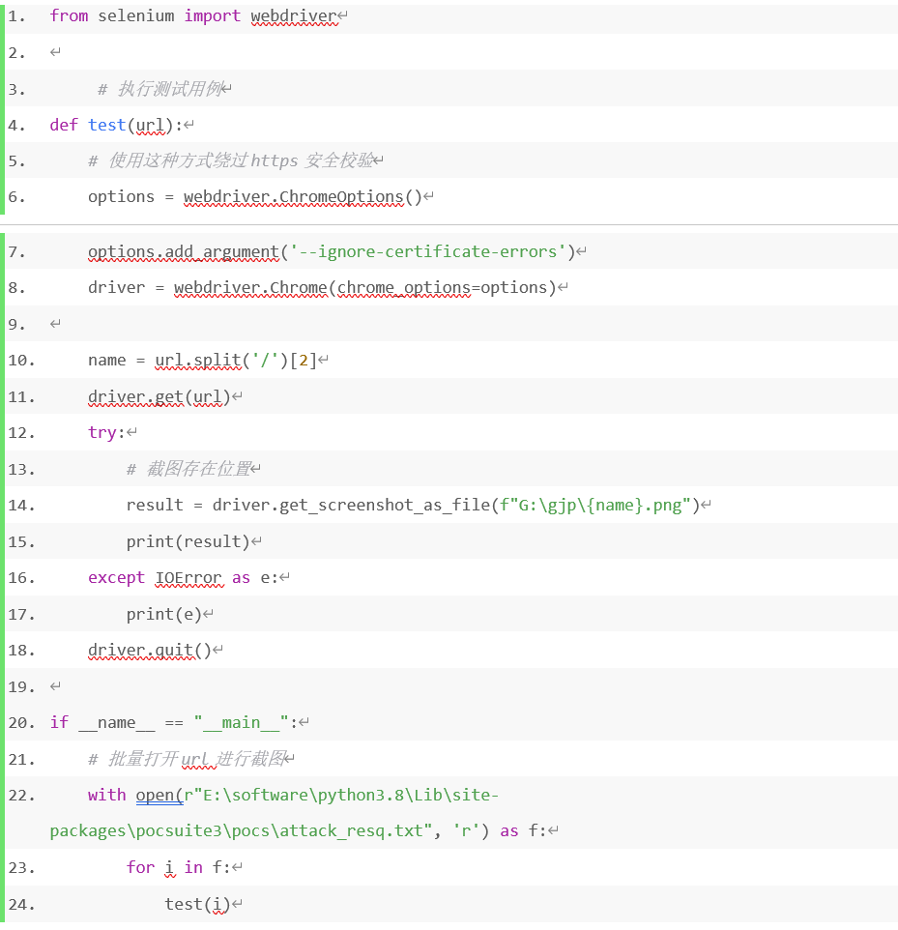Viewport: 898px width, 930px height.
Task: Click the index '[2]' in line 10
Action: (304, 361)
